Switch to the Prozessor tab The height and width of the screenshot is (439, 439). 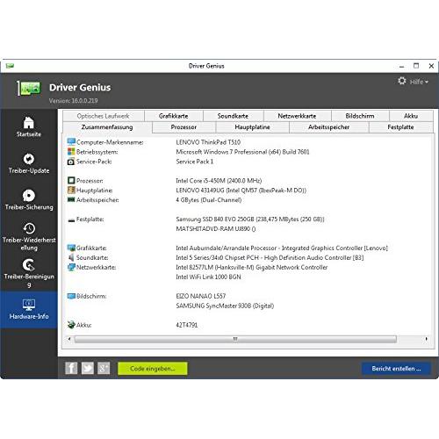(x=184, y=127)
